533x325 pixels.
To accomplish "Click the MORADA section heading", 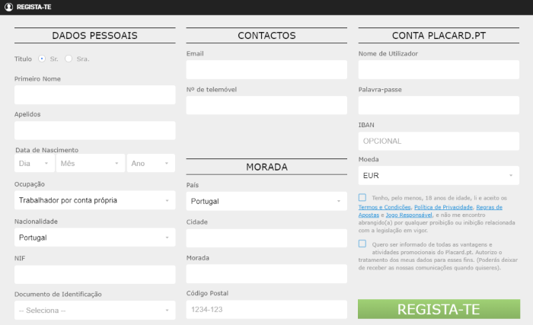I will click(x=266, y=167).
